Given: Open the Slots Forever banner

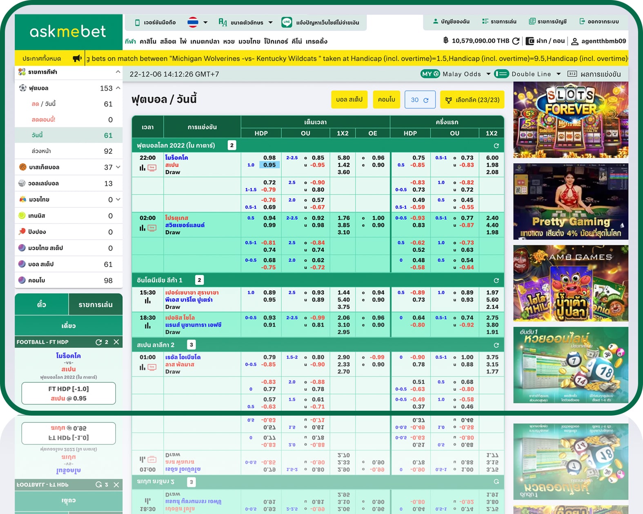Looking at the screenshot, I should tap(570, 120).
